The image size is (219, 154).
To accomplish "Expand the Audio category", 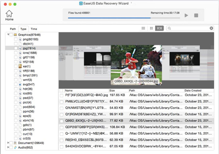I will click(x=8, y=147).
